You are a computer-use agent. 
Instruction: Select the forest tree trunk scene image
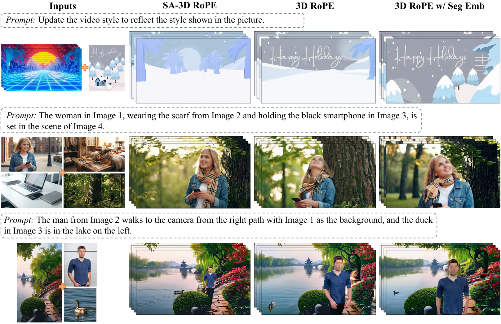[94, 191]
